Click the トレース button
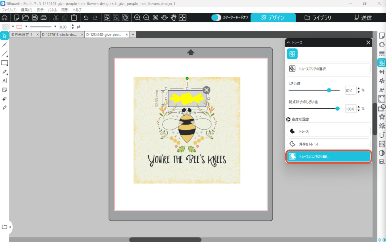 point(329,131)
